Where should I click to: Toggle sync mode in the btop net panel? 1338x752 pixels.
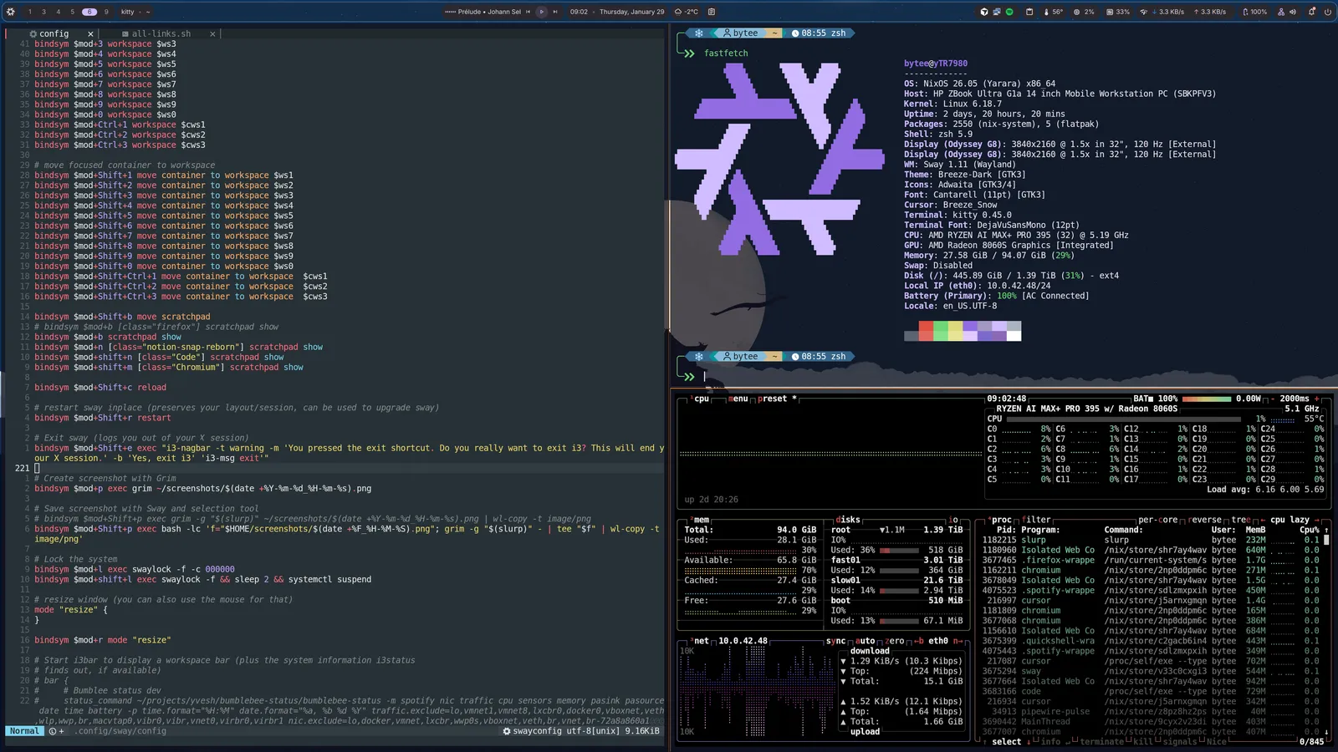pos(835,641)
